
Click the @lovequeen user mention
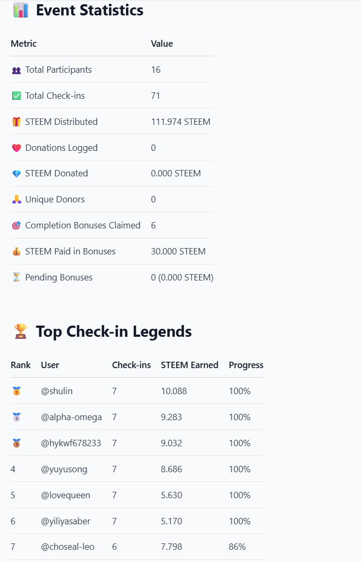click(x=65, y=495)
